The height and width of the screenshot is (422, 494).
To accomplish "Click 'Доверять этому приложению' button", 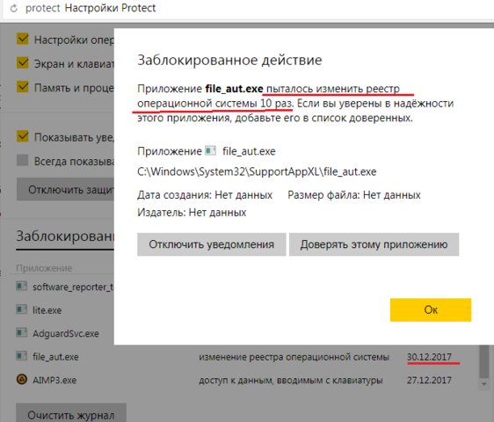I will click(374, 244).
